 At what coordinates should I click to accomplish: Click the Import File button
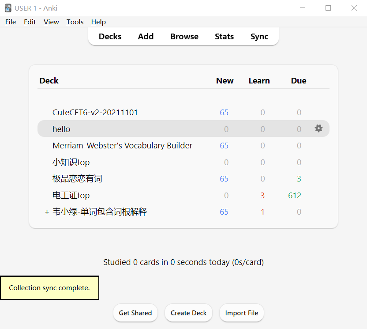pos(241,313)
